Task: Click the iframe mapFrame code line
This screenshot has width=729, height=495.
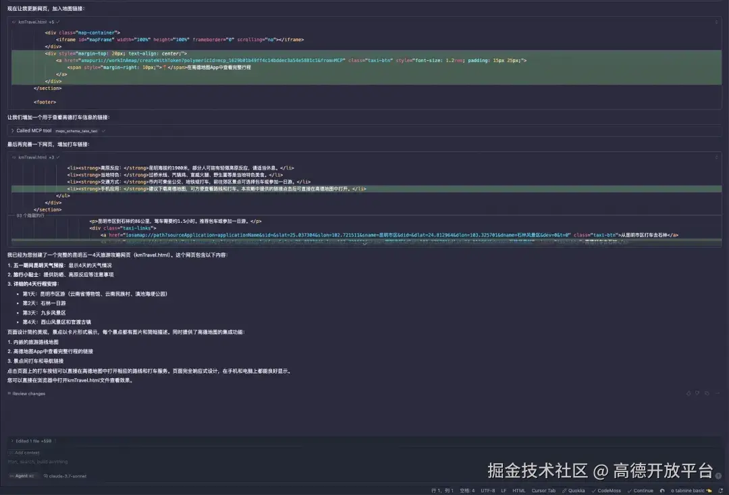Action: 180,40
